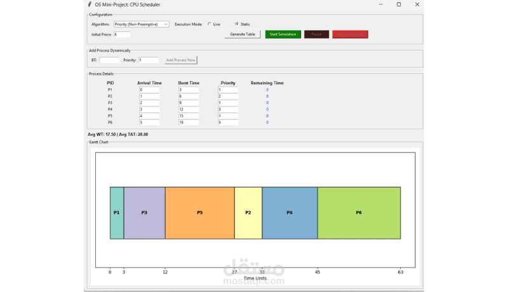Click P1 Remaining Time value
Image resolution: width=508 pixels, height=292 pixels.
coord(267,90)
